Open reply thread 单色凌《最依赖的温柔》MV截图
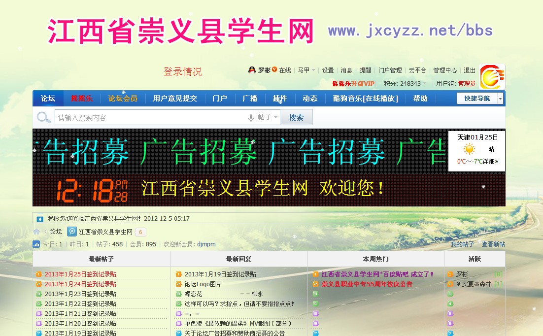The height and width of the screenshot is (336, 543). click(x=238, y=324)
